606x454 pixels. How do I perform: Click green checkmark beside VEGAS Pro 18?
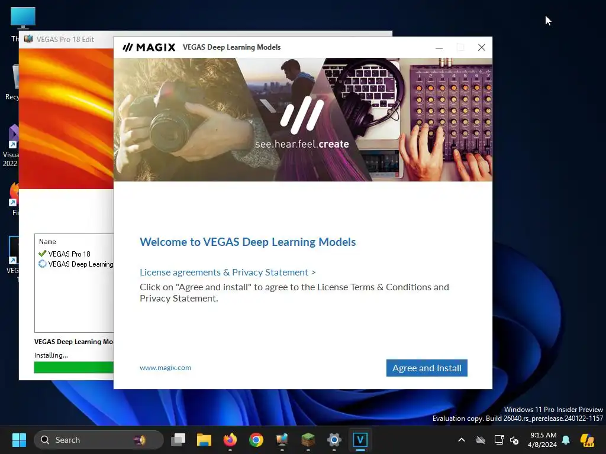pos(42,254)
